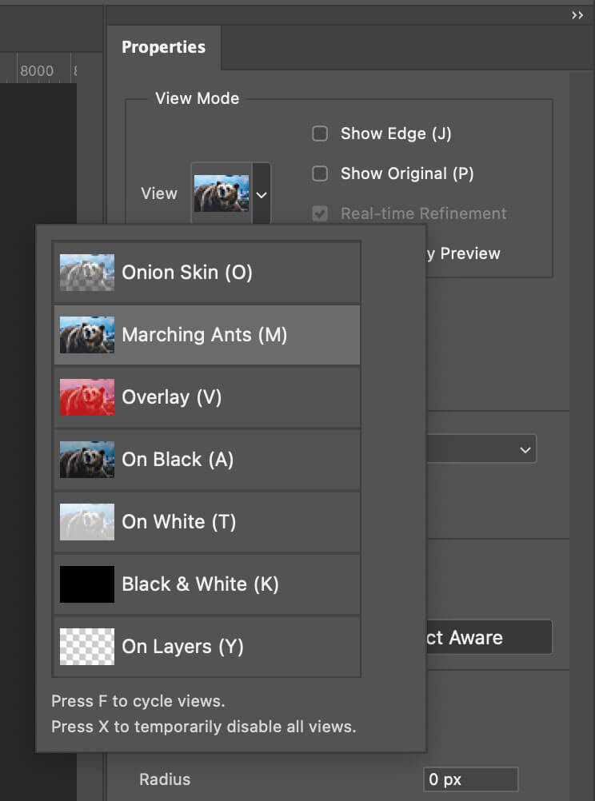Enable the Show Edge (J) checkbox

tap(320, 133)
